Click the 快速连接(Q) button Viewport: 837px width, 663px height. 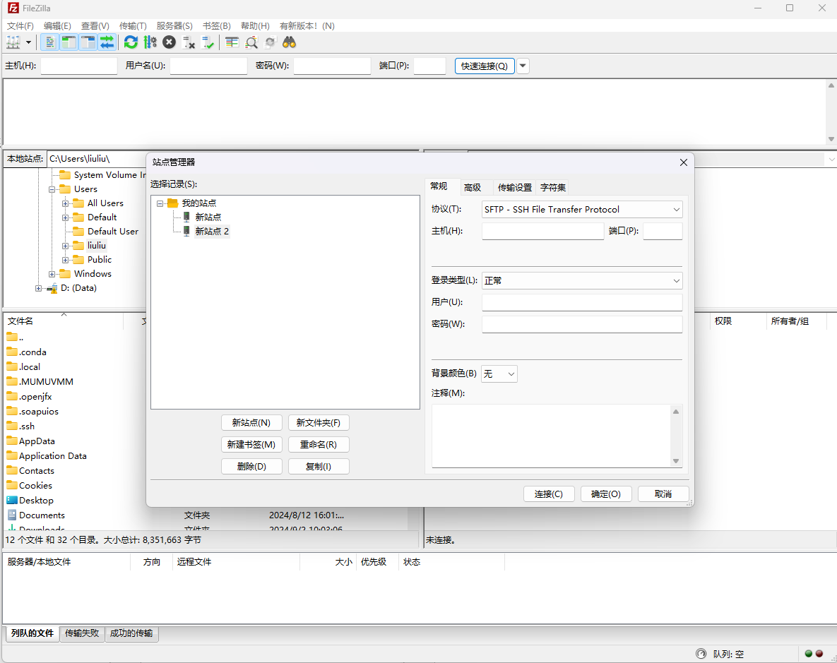tap(485, 66)
